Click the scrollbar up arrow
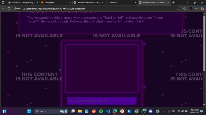The width and height of the screenshot is (206, 115). (204, 14)
